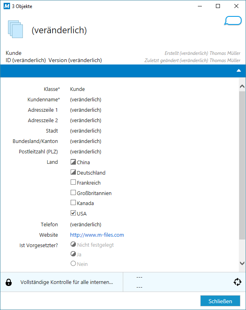Viewport: 246px width, 310px height.
Task: Open the m-files.com website link
Action: (97, 235)
